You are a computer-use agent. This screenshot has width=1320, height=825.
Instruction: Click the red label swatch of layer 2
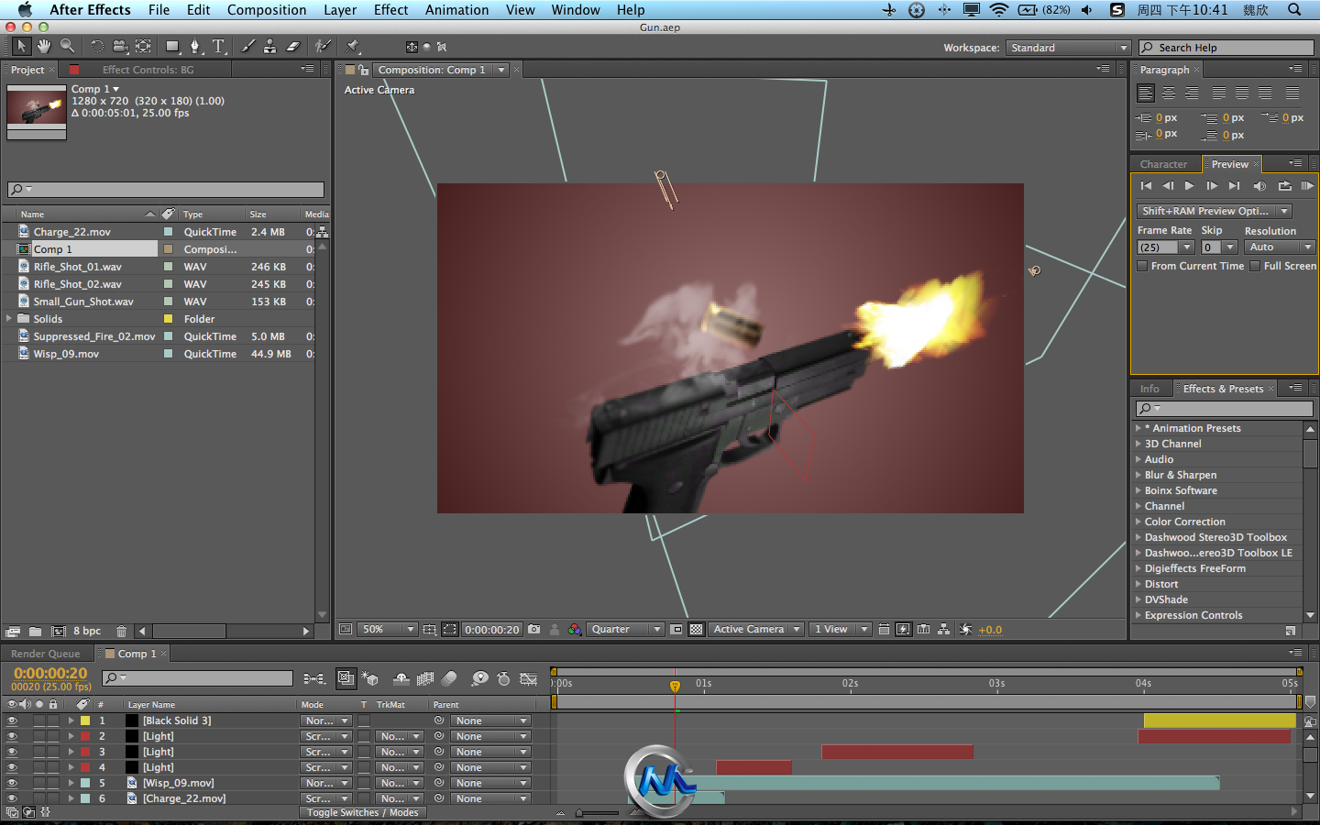[x=85, y=736]
